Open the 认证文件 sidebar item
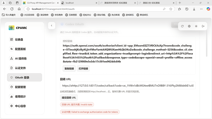 click(x=25, y=68)
